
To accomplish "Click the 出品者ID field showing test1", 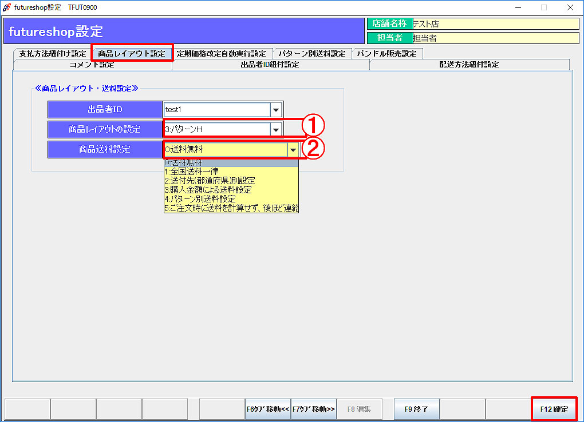I will click(217, 110).
